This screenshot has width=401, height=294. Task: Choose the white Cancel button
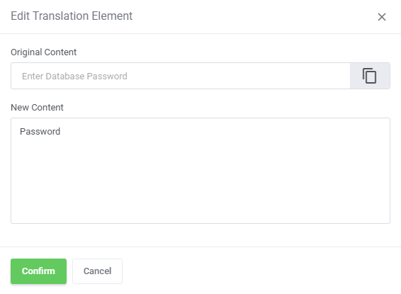98,271
